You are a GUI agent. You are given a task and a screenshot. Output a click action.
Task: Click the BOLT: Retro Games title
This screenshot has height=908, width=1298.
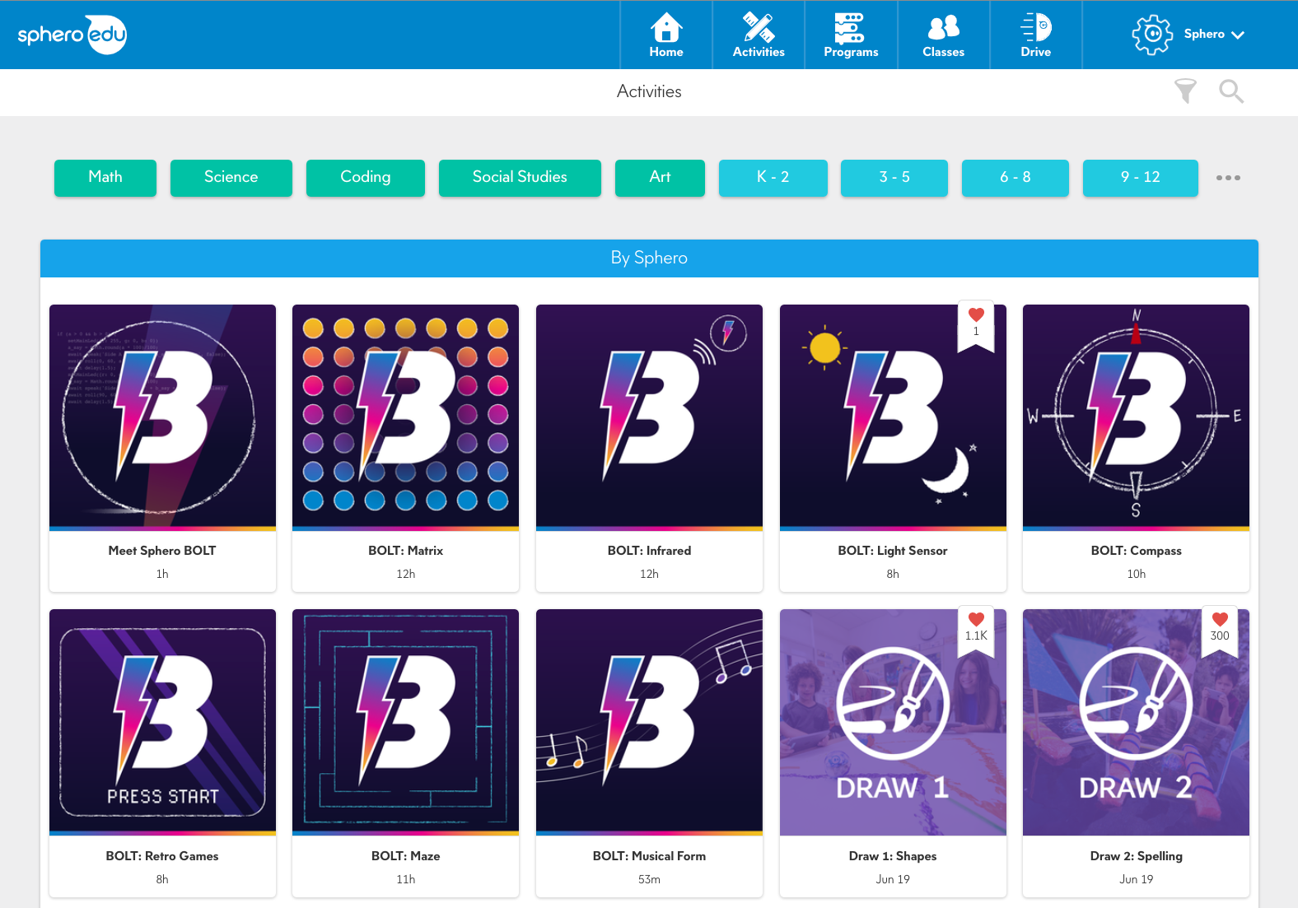[162, 856]
